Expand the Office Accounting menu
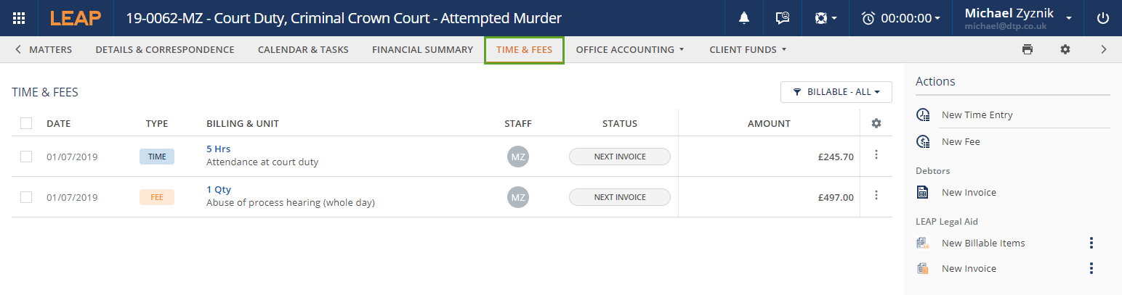Viewport: 1122px width, 295px height. [x=630, y=49]
